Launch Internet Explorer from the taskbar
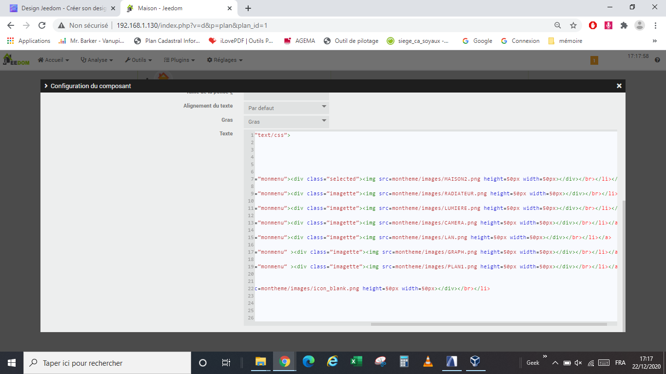 pyautogui.click(x=333, y=362)
